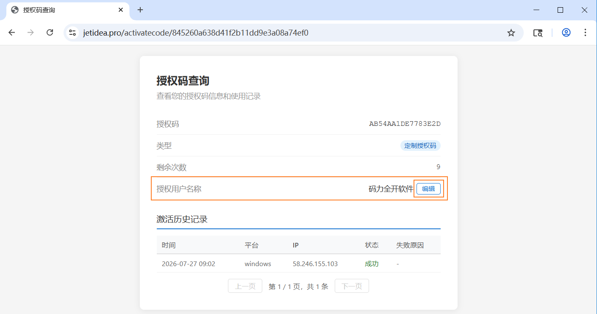Click the globe favicon on the tab
This screenshot has height=314, width=597.
[15, 10]
